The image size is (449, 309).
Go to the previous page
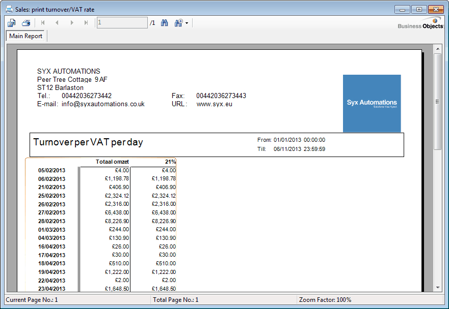click(57, 23)
